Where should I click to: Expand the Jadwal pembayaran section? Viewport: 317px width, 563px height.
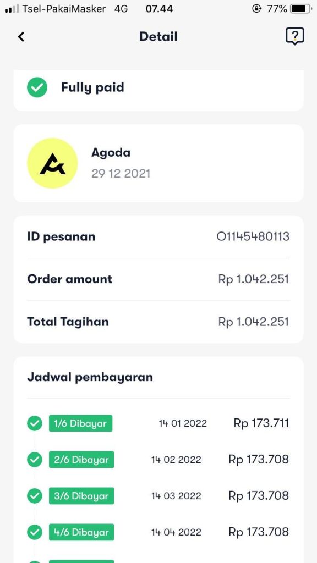tap(90, 377)
